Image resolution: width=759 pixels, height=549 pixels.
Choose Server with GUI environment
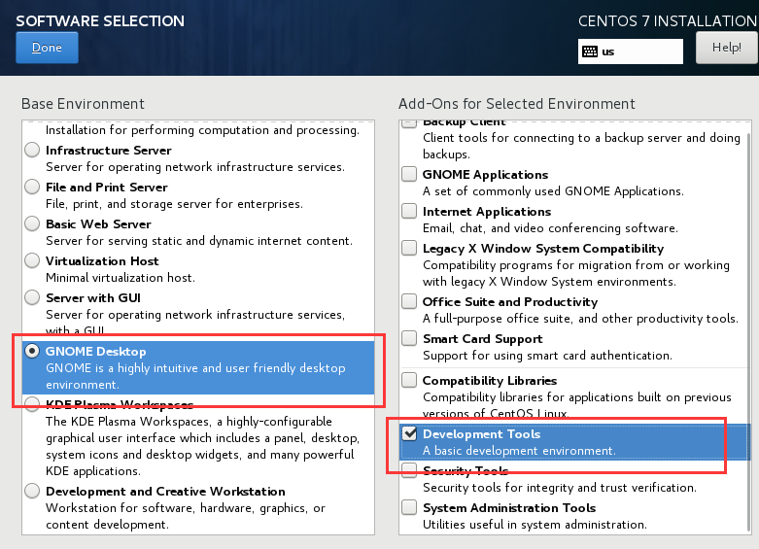(x=32, y=297)
